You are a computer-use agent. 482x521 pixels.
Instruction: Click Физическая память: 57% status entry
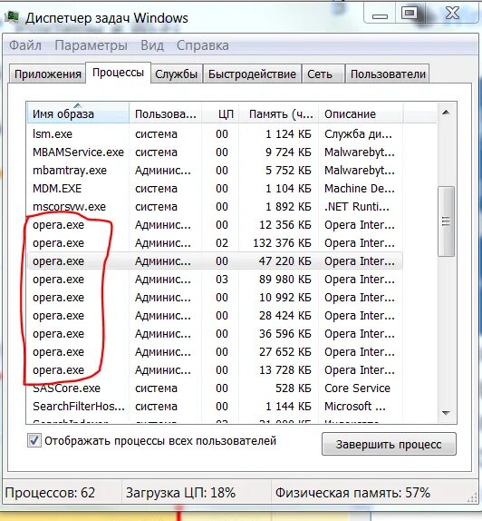point(353,493)
